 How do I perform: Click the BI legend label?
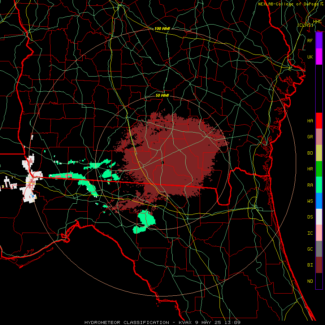click(x=310, y=265)
